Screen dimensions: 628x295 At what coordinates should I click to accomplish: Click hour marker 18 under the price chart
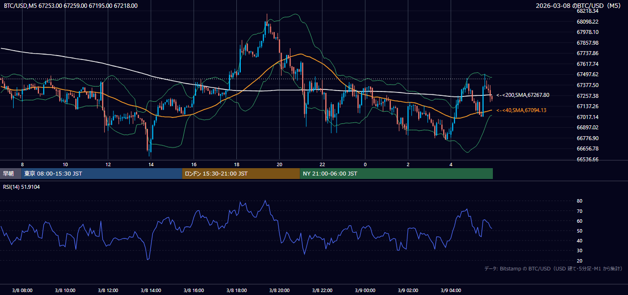click(x=236, y=164)
